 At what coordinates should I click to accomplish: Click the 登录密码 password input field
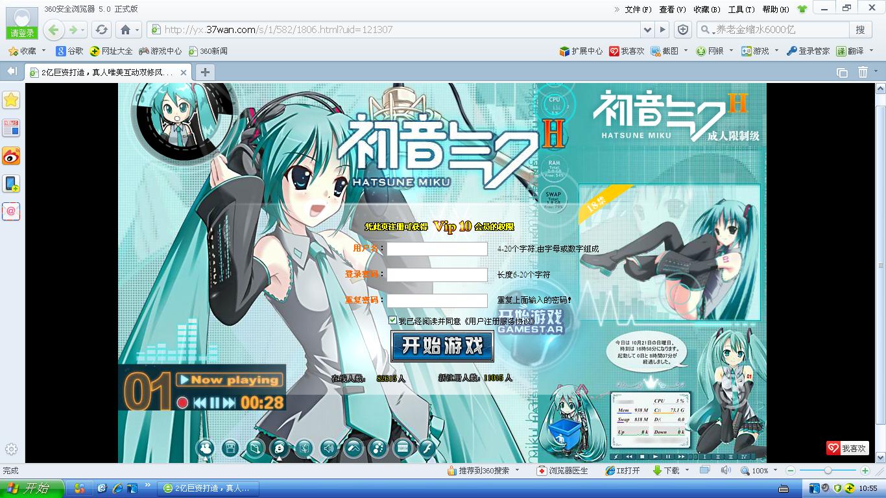[437, 275]
